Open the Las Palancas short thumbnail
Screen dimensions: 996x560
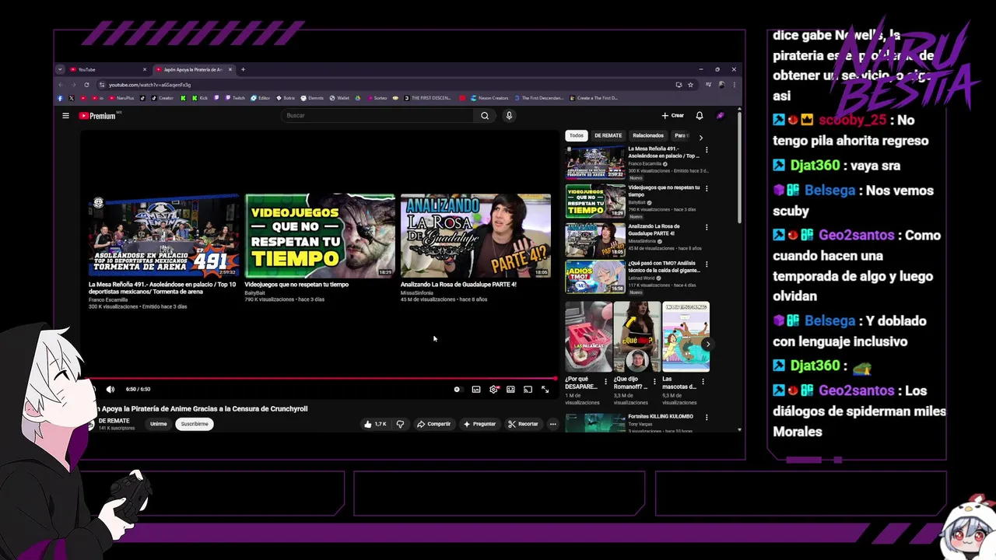coord(588,337)
